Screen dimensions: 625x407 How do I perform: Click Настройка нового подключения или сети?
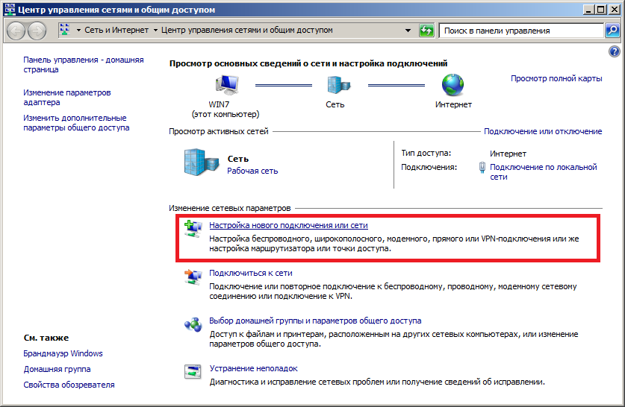(288, 225)
